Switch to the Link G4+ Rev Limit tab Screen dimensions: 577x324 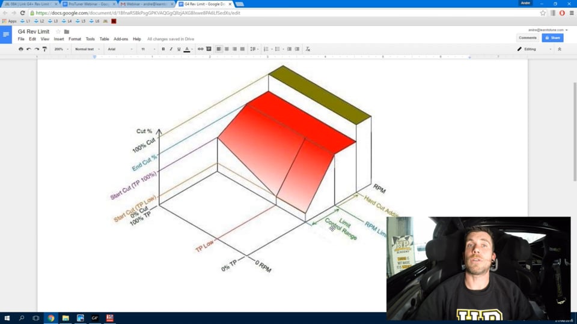tap(29, 4)
